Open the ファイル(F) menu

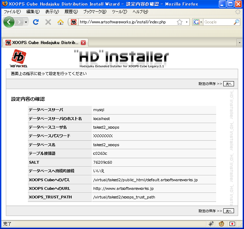pyautogui.click(x=12, y=12)
